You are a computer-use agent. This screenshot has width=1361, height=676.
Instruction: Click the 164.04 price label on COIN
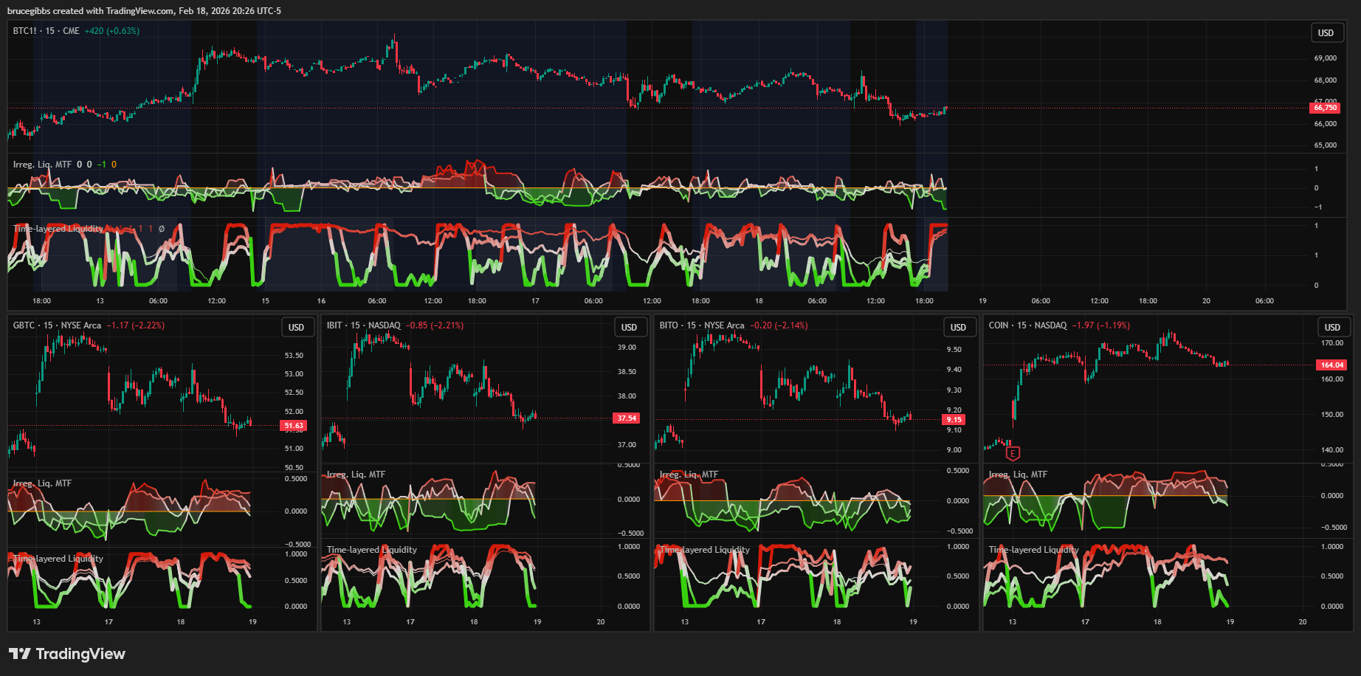coord(1331,365)
